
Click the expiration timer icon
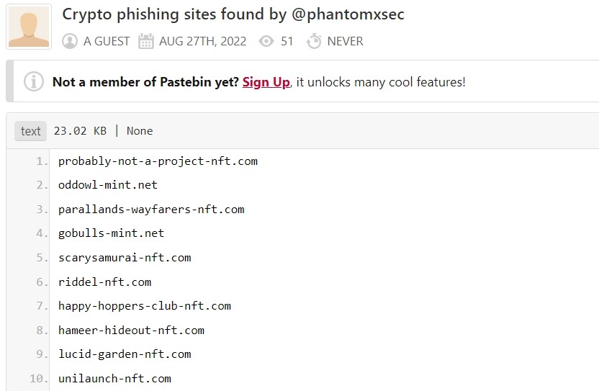314,42
